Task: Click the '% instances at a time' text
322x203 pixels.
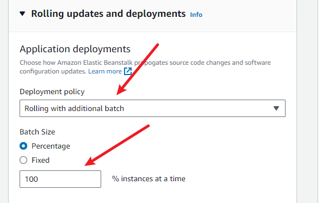Action: point(148,179)
